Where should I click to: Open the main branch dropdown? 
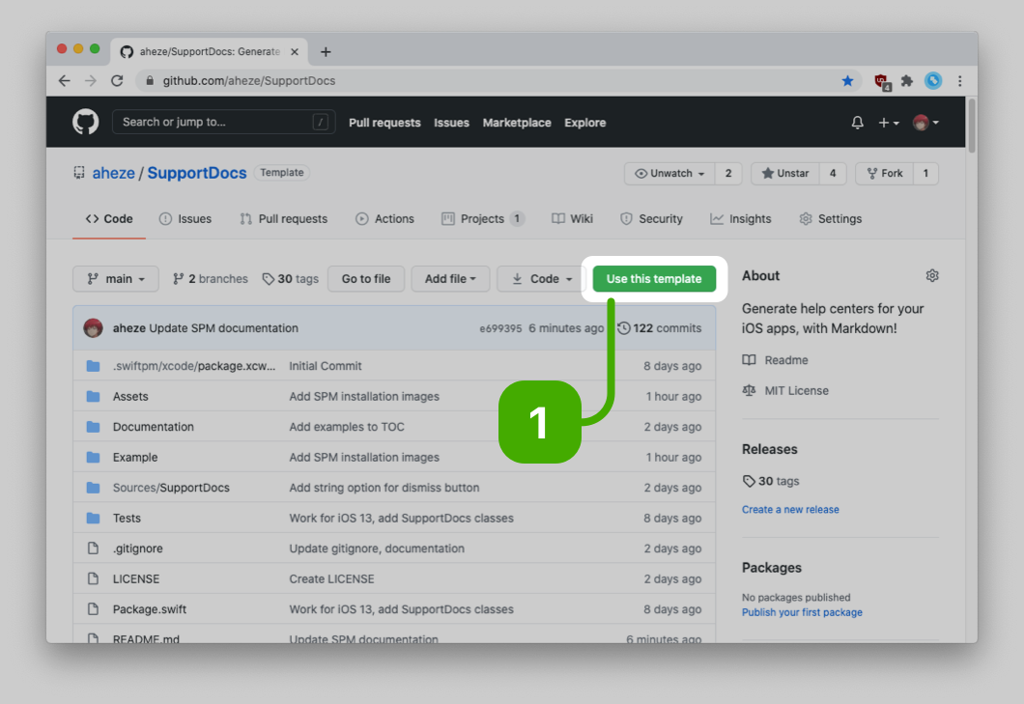tap(116, 279)
